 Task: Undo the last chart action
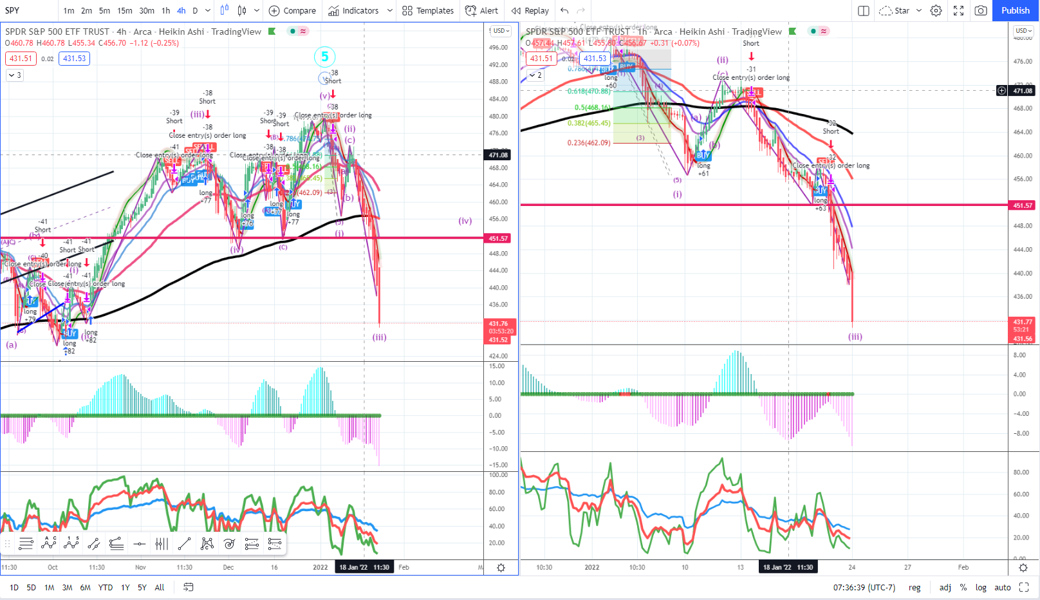point(564,10)
